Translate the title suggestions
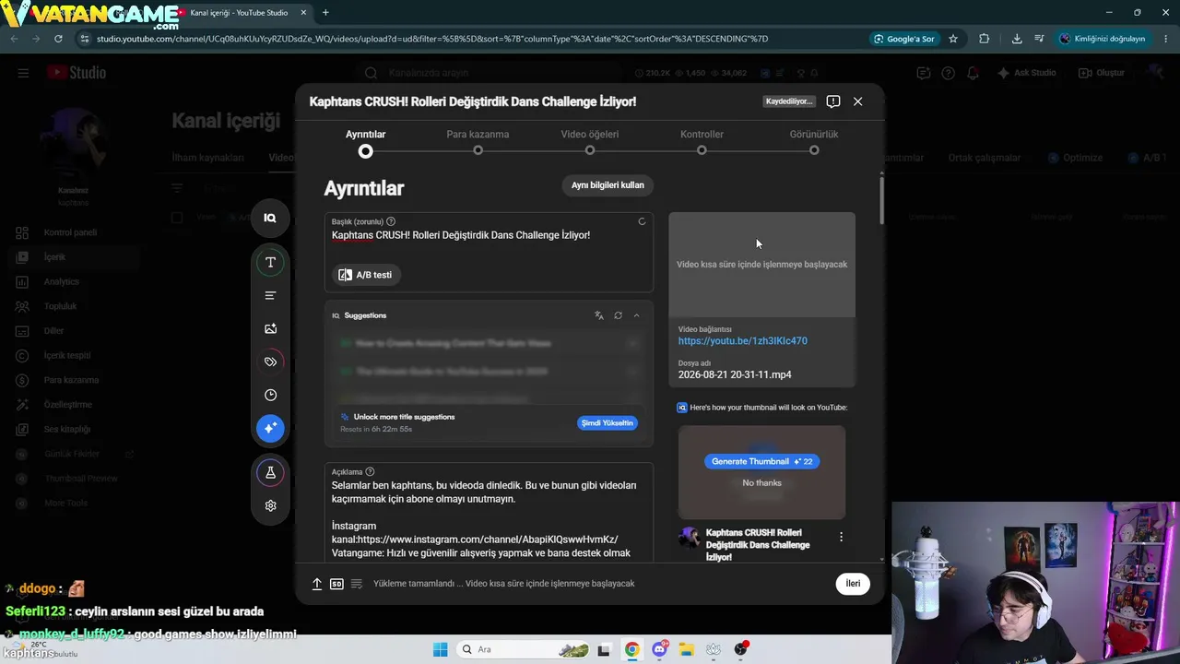Image resolution: width=1180 pixels, height=664 pixels. (x=599, y=315)
